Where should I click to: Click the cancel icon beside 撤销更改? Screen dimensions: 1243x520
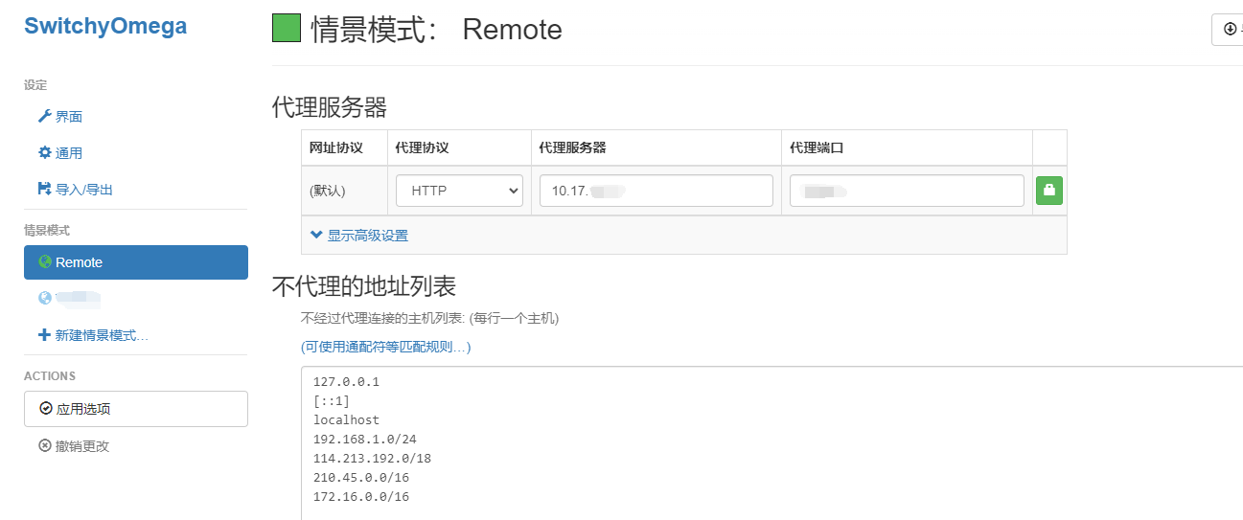pyautogui.click(x=45, y=446)
